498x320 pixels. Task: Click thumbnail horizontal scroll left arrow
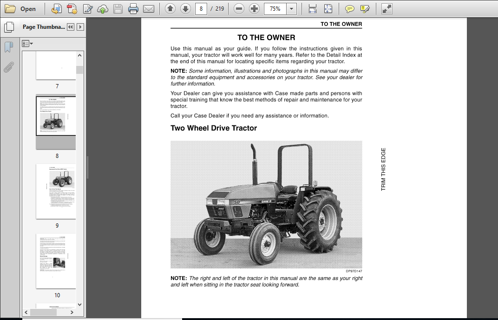tap(26, 313)
